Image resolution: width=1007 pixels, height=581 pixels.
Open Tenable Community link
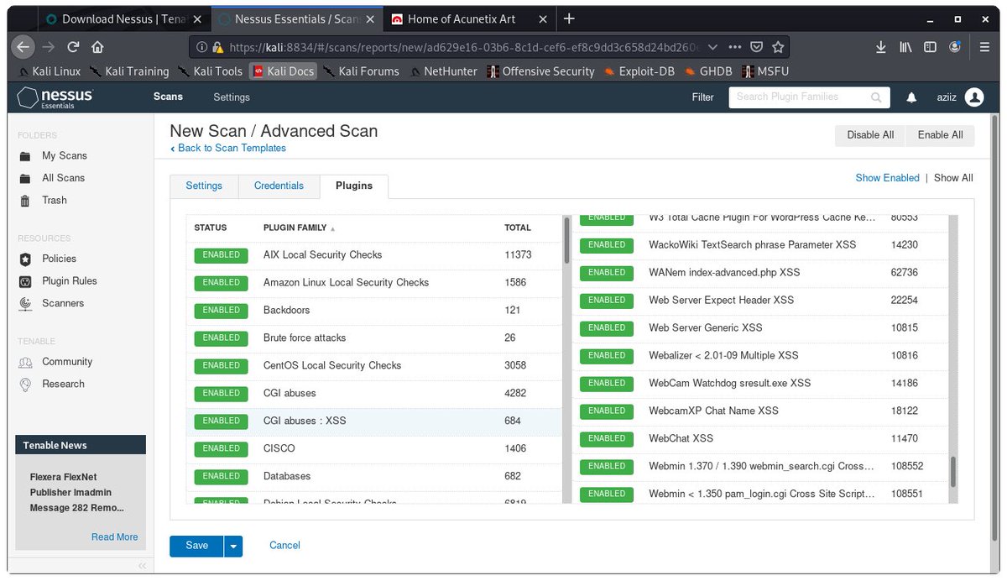click(67, 362)
